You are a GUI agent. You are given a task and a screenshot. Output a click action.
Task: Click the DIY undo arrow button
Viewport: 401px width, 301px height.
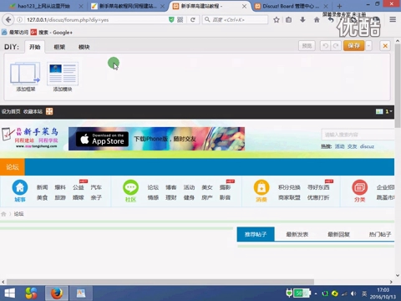click(325, 46)
